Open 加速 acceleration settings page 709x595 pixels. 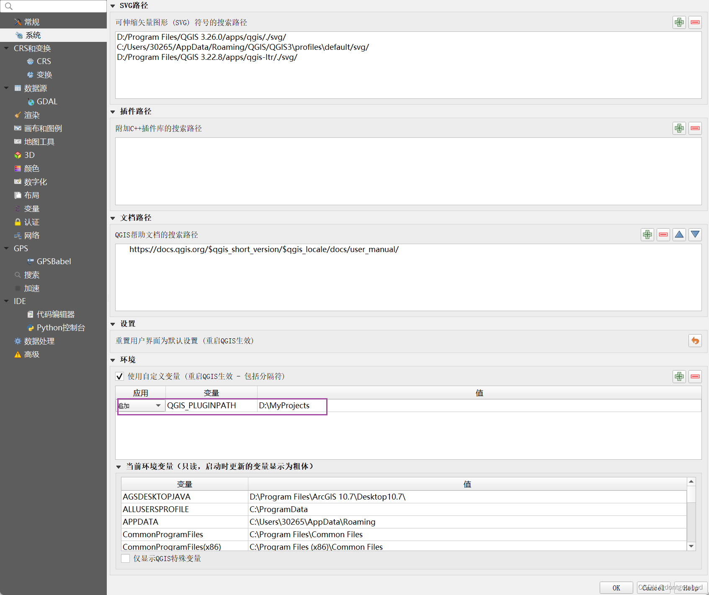[x=32, y=288]
